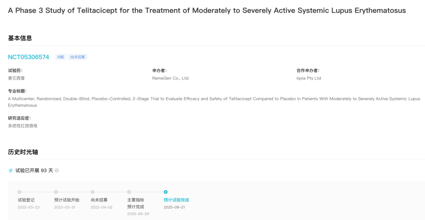This screenshot has height=220, width=425.
Task: Click the 基本信息 section heading
Action: coord(20,38)
